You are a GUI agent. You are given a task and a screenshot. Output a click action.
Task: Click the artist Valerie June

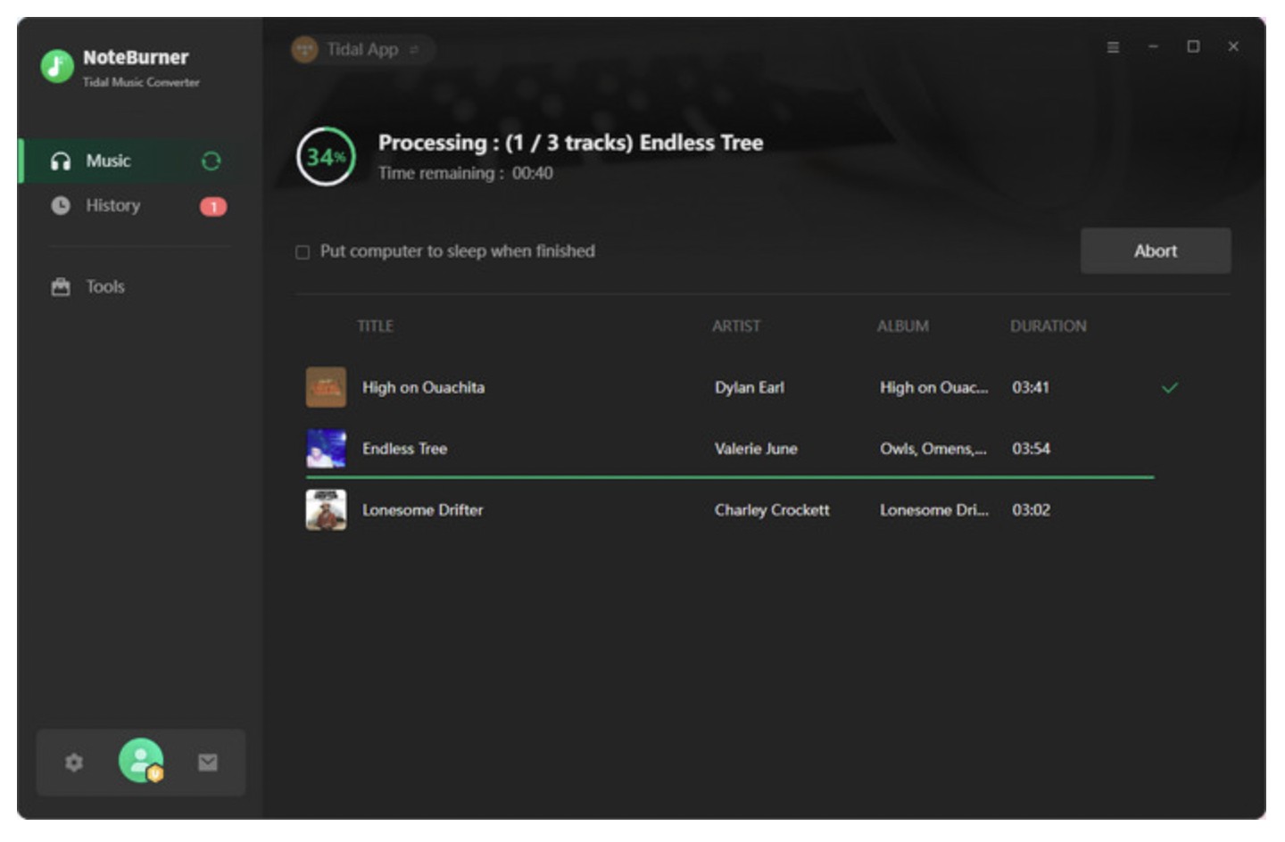tap(756, 449)
